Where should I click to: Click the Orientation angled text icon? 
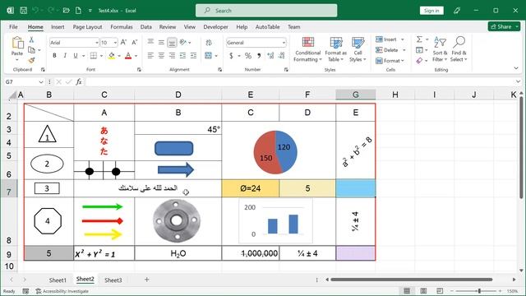click(183, 42)
